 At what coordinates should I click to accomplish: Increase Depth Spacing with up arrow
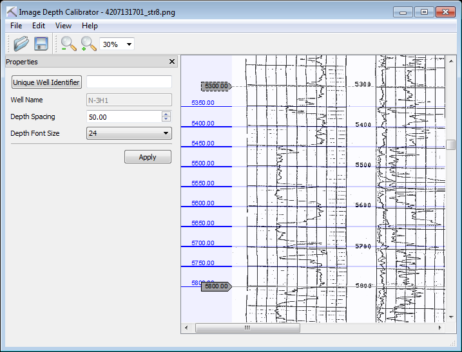(x=166, y=114)
